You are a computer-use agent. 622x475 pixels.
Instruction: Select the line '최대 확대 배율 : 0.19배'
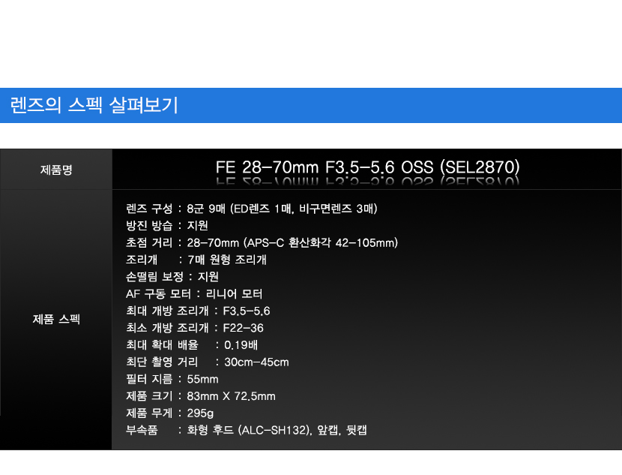click(192, 345)
